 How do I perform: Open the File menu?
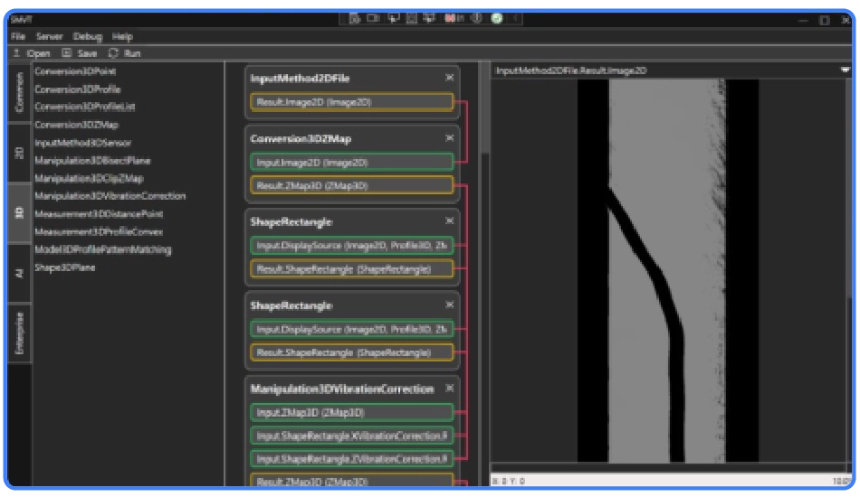(17, 36)
